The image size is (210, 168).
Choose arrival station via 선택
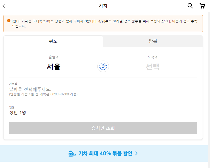pyautogui.click(x=152, y=67)
